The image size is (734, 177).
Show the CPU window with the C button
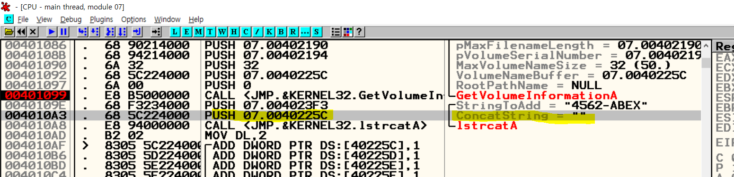[x=246, y=32]
